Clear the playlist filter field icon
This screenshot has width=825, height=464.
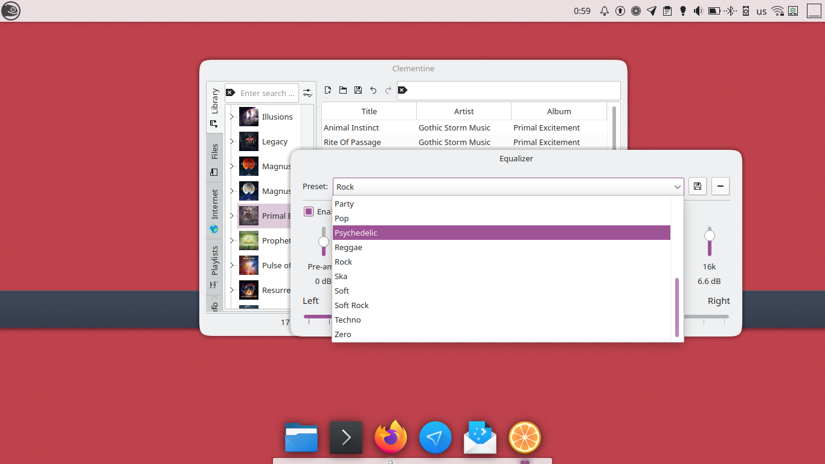point(403,90)
